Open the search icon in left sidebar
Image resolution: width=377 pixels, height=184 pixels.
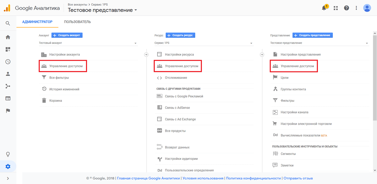(8, 23)
